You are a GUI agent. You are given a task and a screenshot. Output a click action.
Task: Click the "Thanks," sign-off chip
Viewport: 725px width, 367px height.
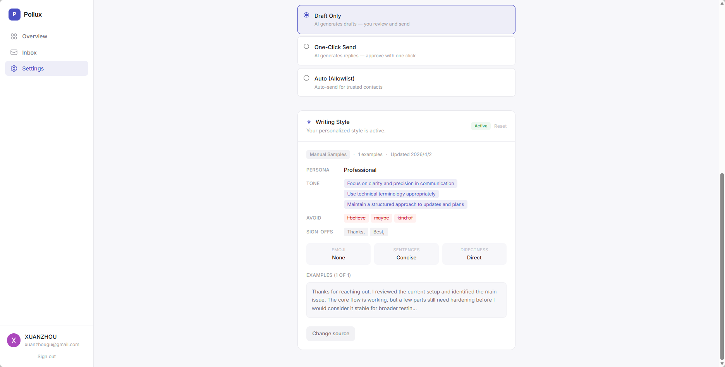[356, 232]
